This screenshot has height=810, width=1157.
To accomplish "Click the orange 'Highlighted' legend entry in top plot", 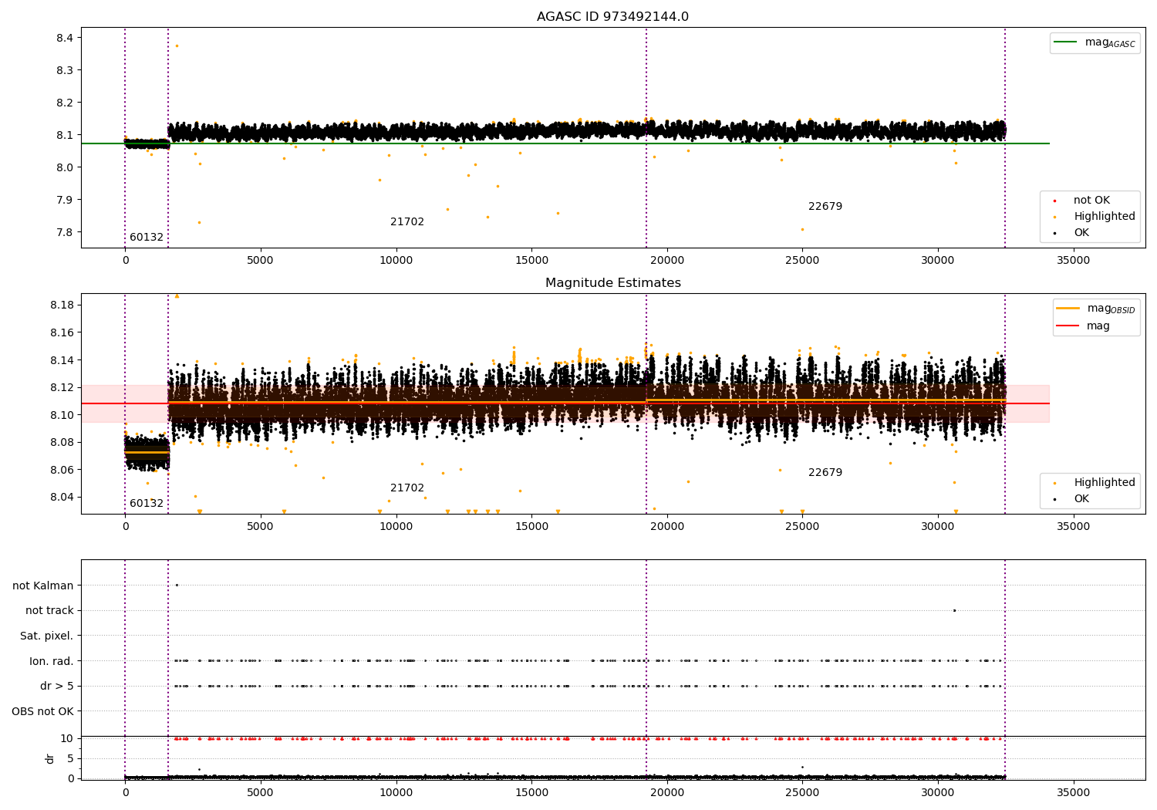I will [1088, 217].
